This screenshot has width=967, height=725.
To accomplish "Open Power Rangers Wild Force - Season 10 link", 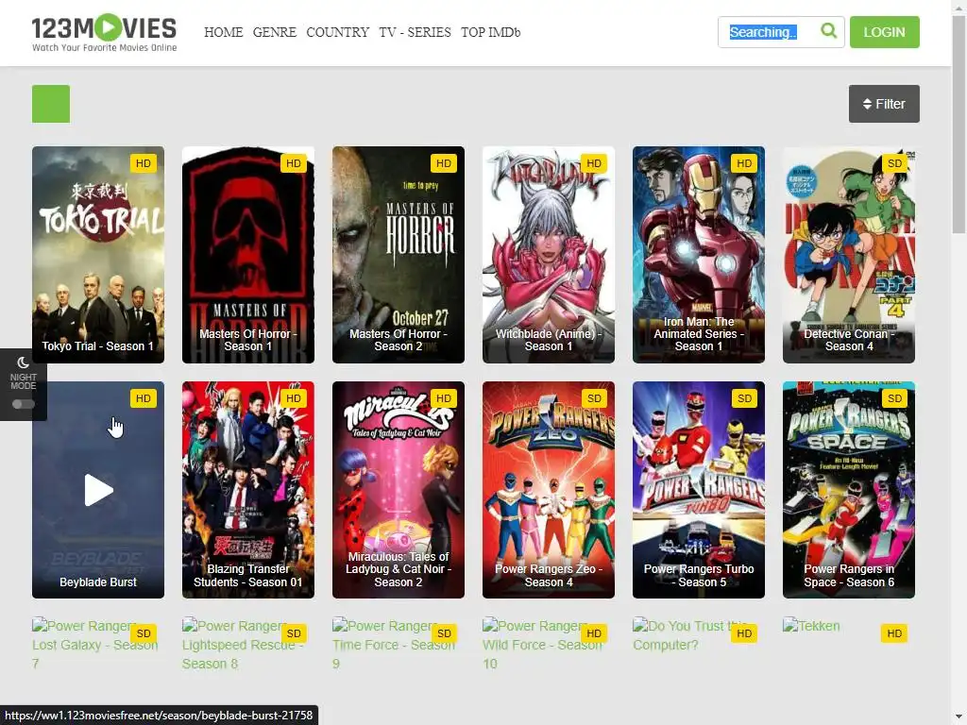I will (x=542, y=644).
